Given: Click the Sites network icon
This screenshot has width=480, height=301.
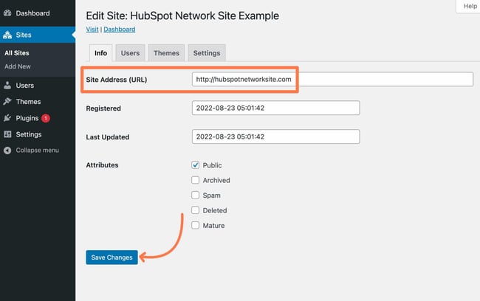Looking at the screenshot, I should point(7,35).
